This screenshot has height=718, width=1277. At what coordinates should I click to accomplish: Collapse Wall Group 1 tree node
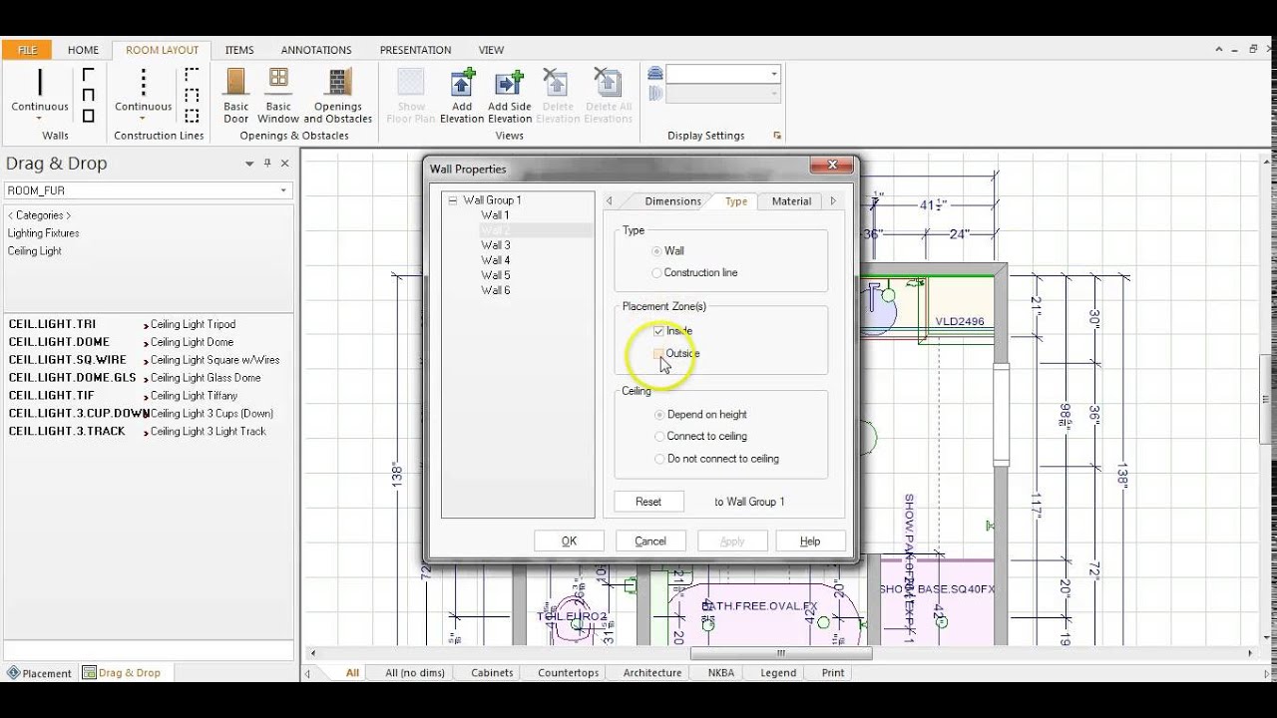tap(452, 200)
